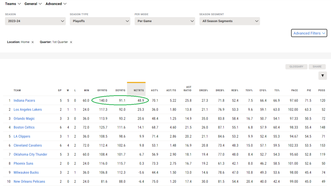This screenshot has width=331, height=186.
Task: Open the table filter funnel icon
Action: (322, 76)
